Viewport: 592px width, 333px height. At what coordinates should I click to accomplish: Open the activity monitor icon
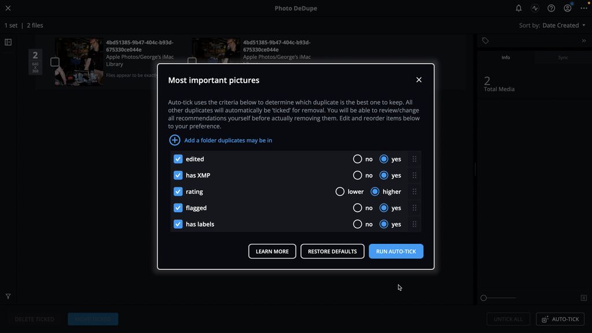click(535, 8)
